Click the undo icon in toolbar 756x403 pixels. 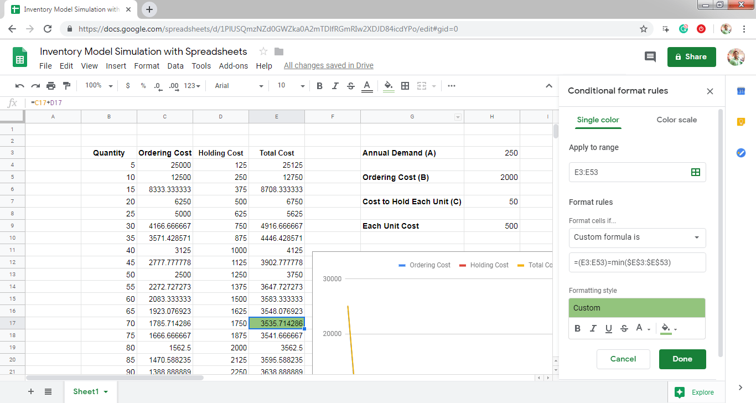pyautogui.click(x=20, y=86)
